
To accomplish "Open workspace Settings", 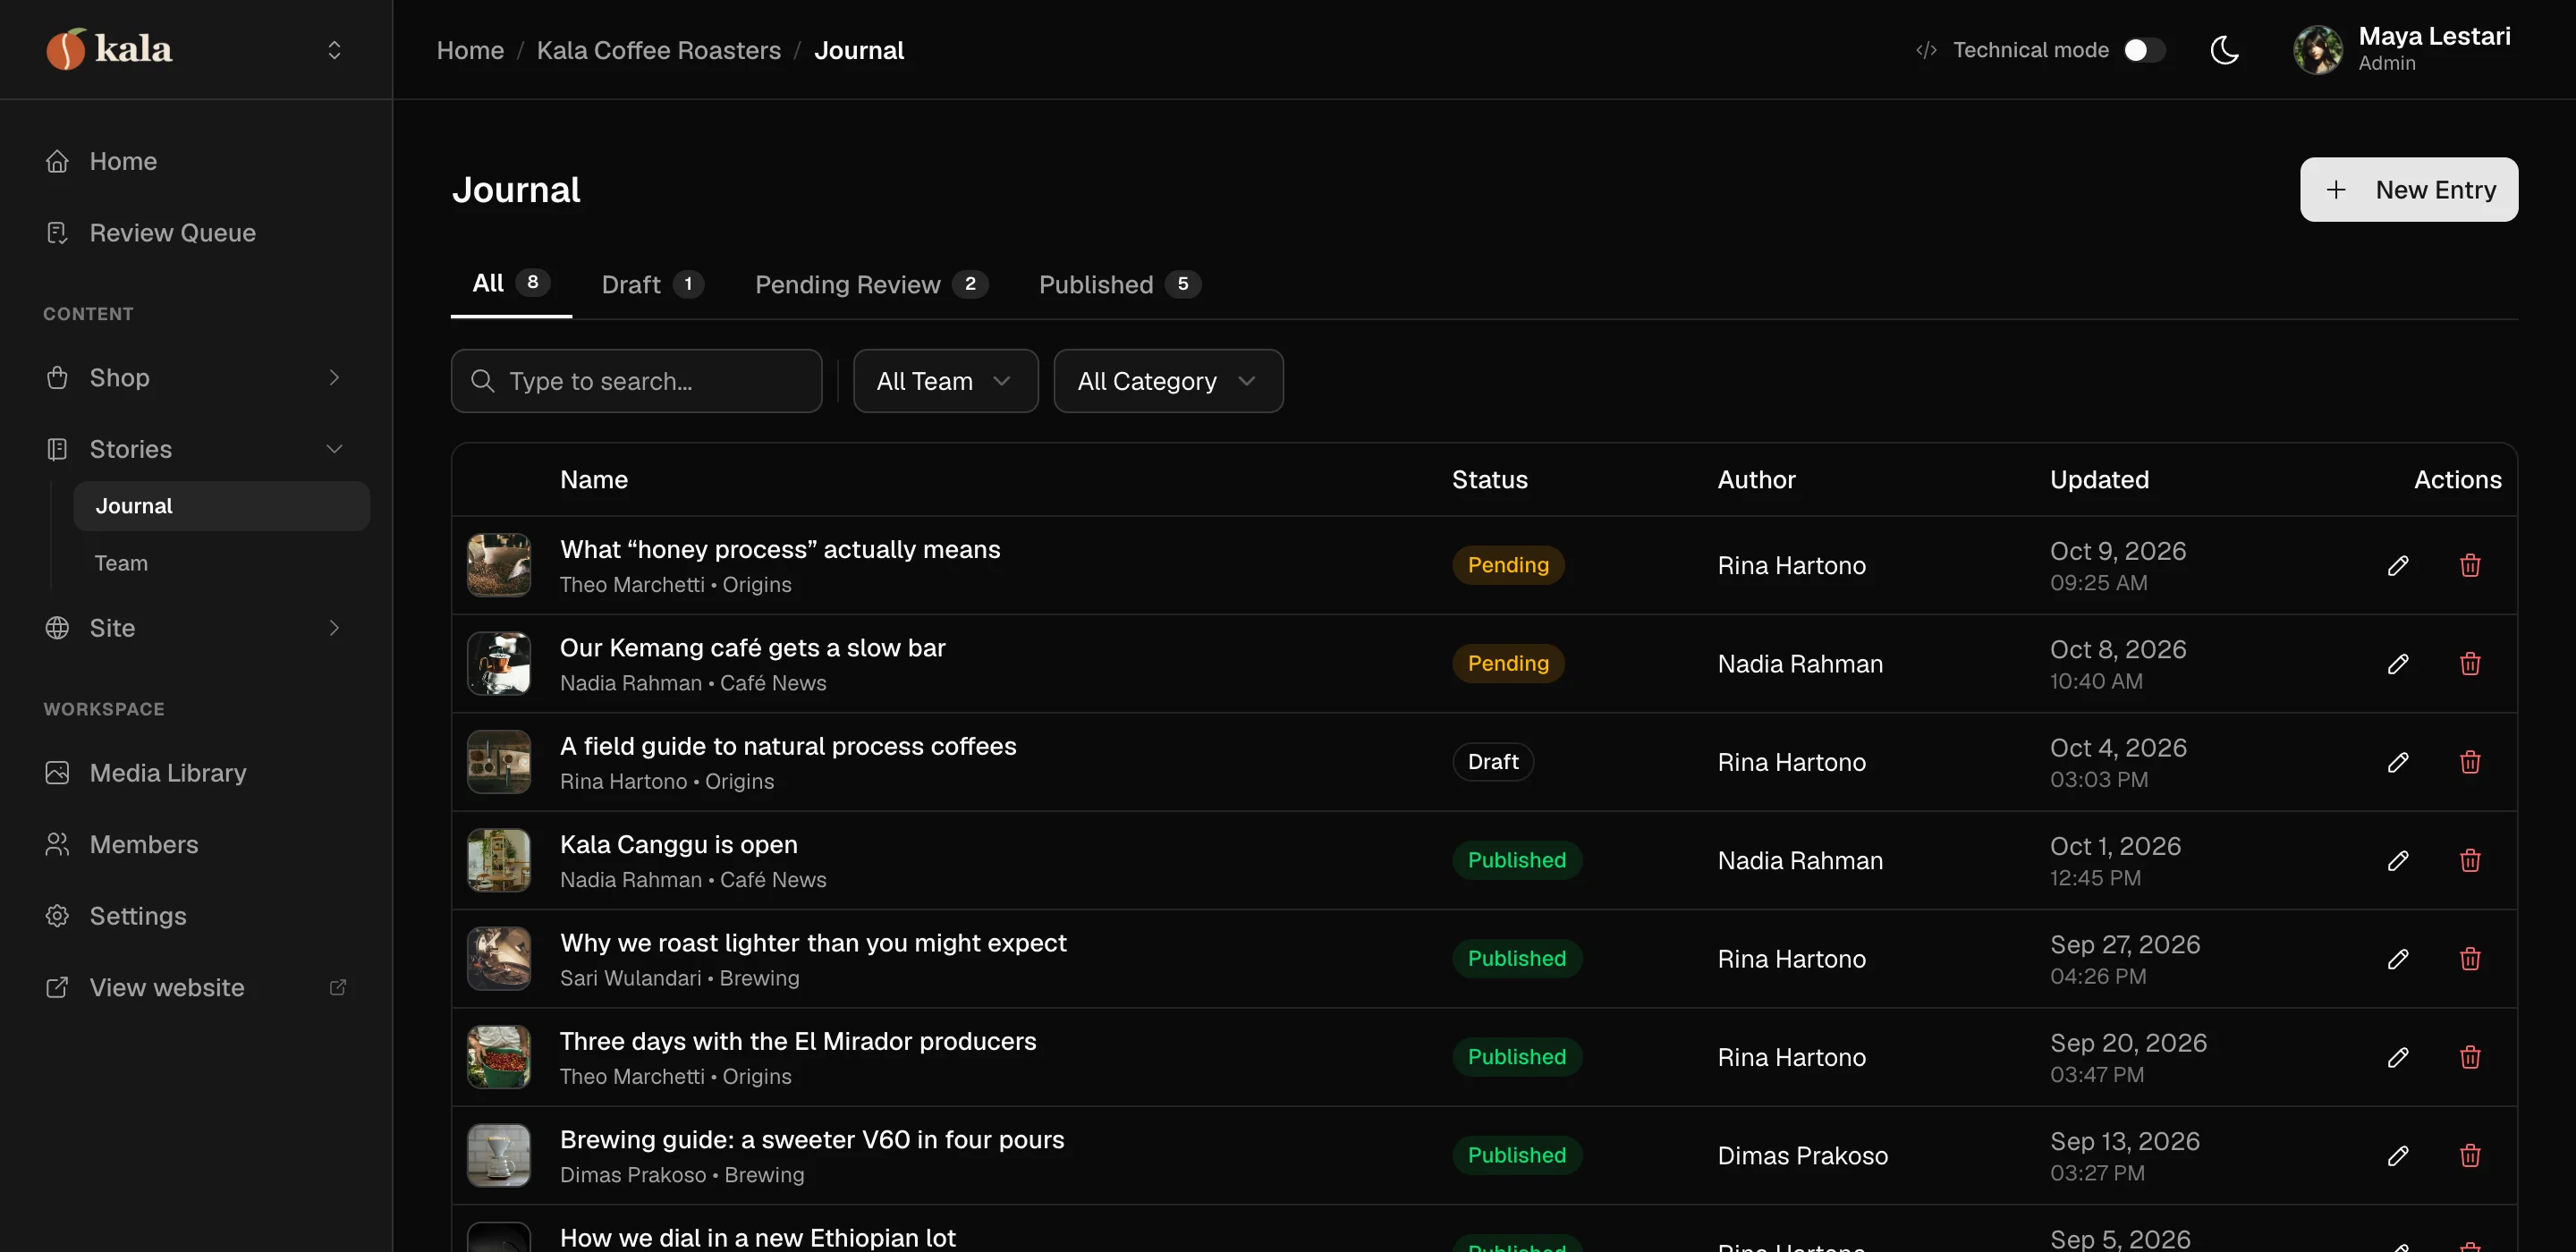I will pos(196,916).
